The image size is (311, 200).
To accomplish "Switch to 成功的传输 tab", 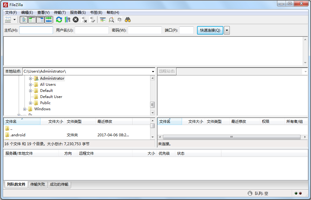I will tap(59, 184).
